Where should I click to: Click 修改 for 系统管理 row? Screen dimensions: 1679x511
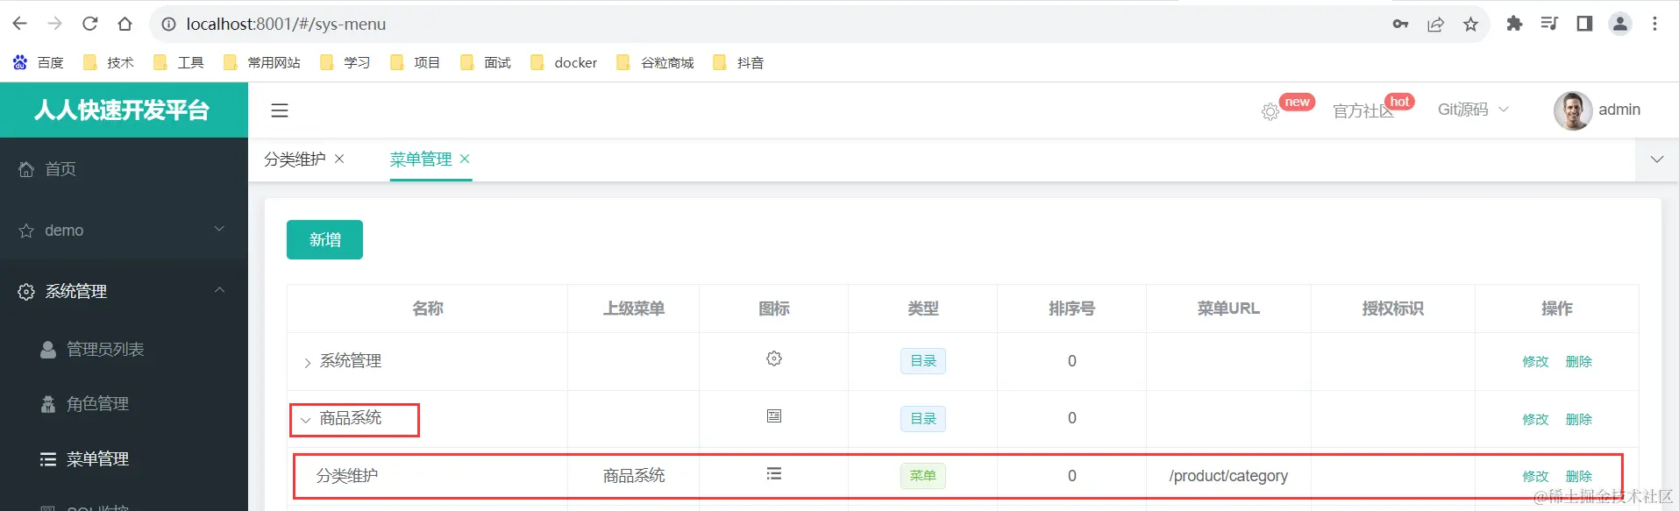1535,361
